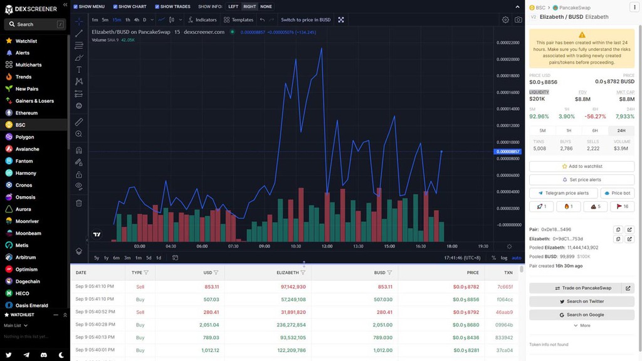Open chart settings gear

click(x=505, y=19)
